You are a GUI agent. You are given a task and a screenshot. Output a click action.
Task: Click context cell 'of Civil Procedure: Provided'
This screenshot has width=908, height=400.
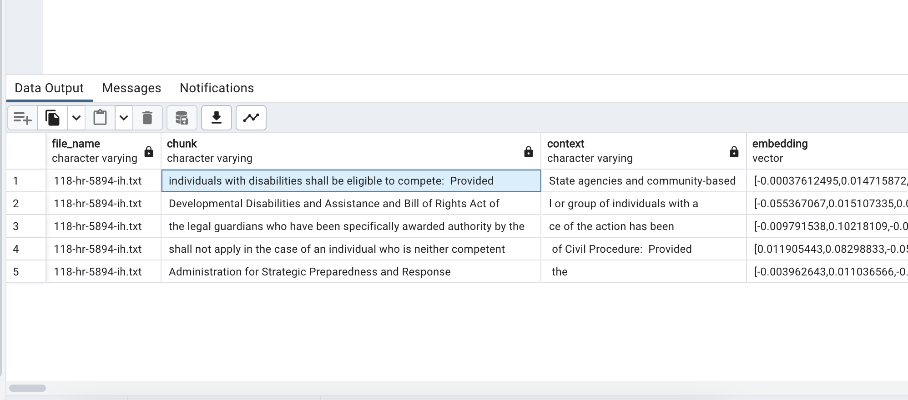point(644,249)
